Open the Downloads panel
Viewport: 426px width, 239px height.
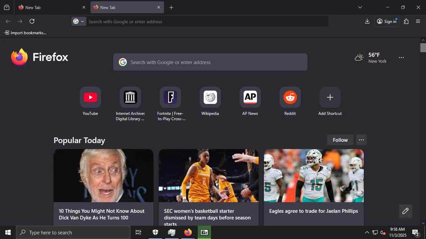pos(367,21)
